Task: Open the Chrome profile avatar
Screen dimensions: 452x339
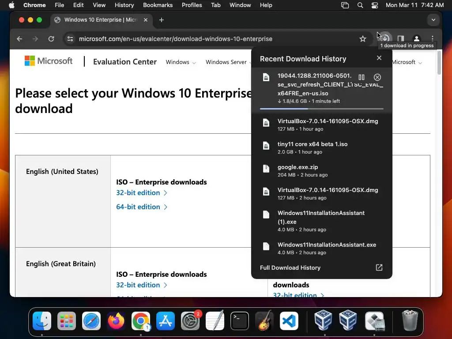Action: pyautogui.click(x=416, y=39)
